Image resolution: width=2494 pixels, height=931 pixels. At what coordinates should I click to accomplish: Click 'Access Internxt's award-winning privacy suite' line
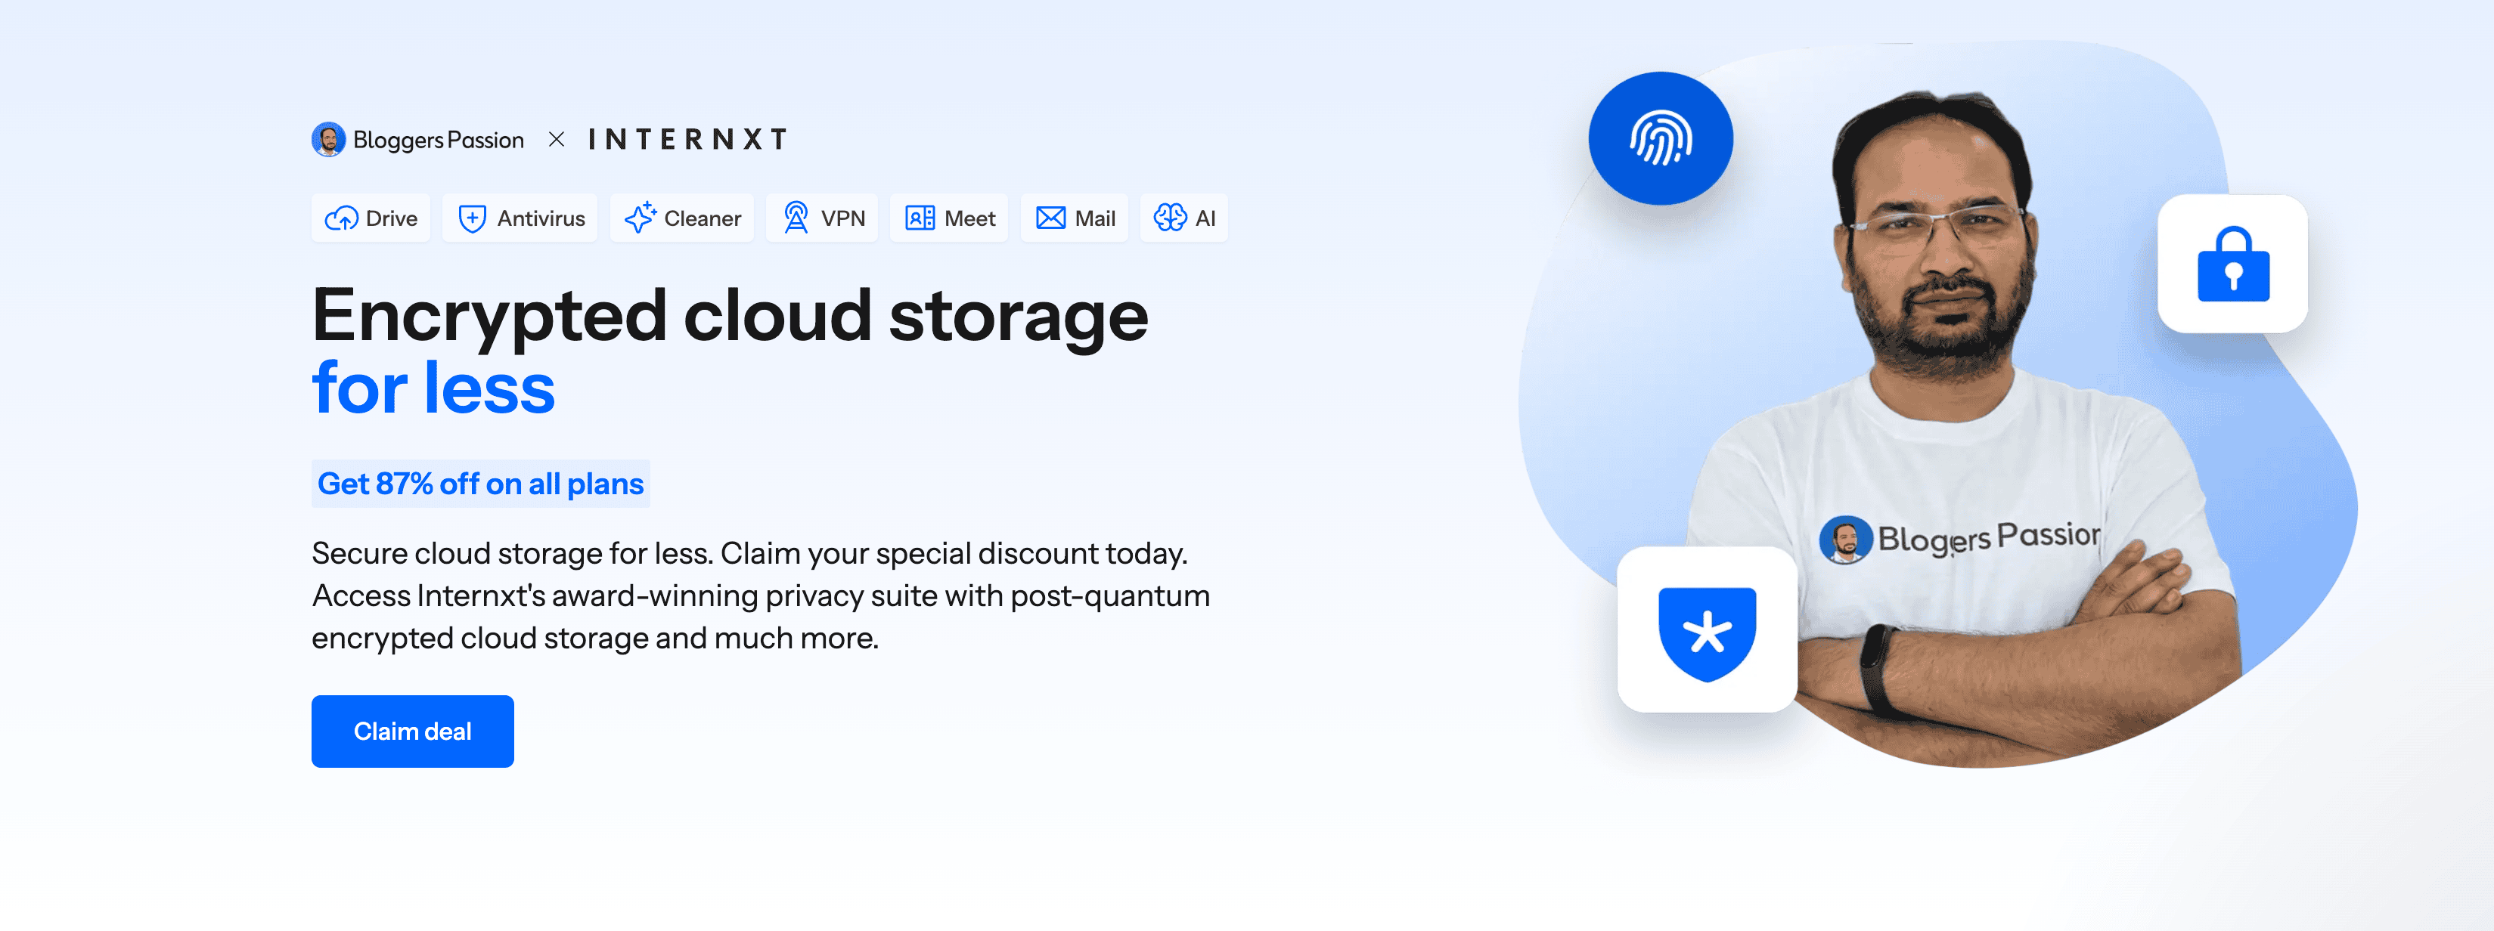[x=761, y=596]
